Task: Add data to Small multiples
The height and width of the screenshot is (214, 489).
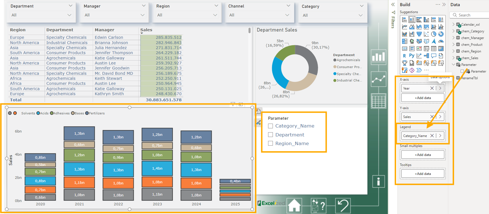Action: [x=423, y=155]
